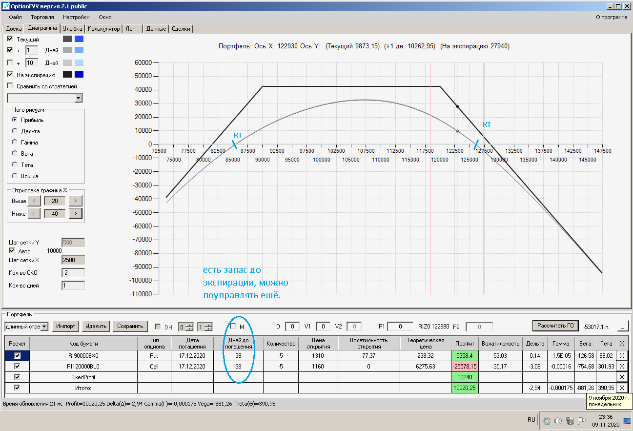
Task: Click the blue swatch for На экспирацию
Action: coord(79,75)
